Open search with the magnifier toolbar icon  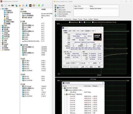coord(43,6)
